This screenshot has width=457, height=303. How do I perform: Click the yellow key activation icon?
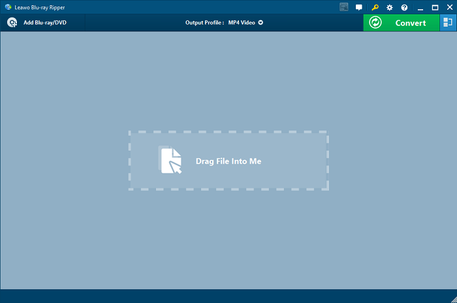[375, 8]
